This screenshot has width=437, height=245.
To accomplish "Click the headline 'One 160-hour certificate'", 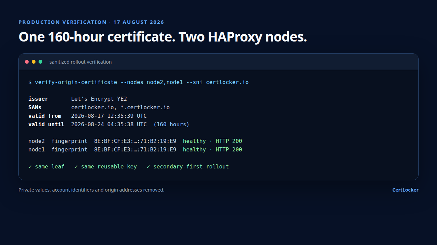I will (97, 37).
